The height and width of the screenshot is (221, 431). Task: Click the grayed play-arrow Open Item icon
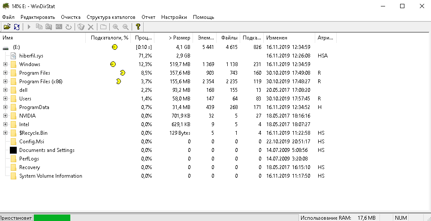(x=29, y=27)
